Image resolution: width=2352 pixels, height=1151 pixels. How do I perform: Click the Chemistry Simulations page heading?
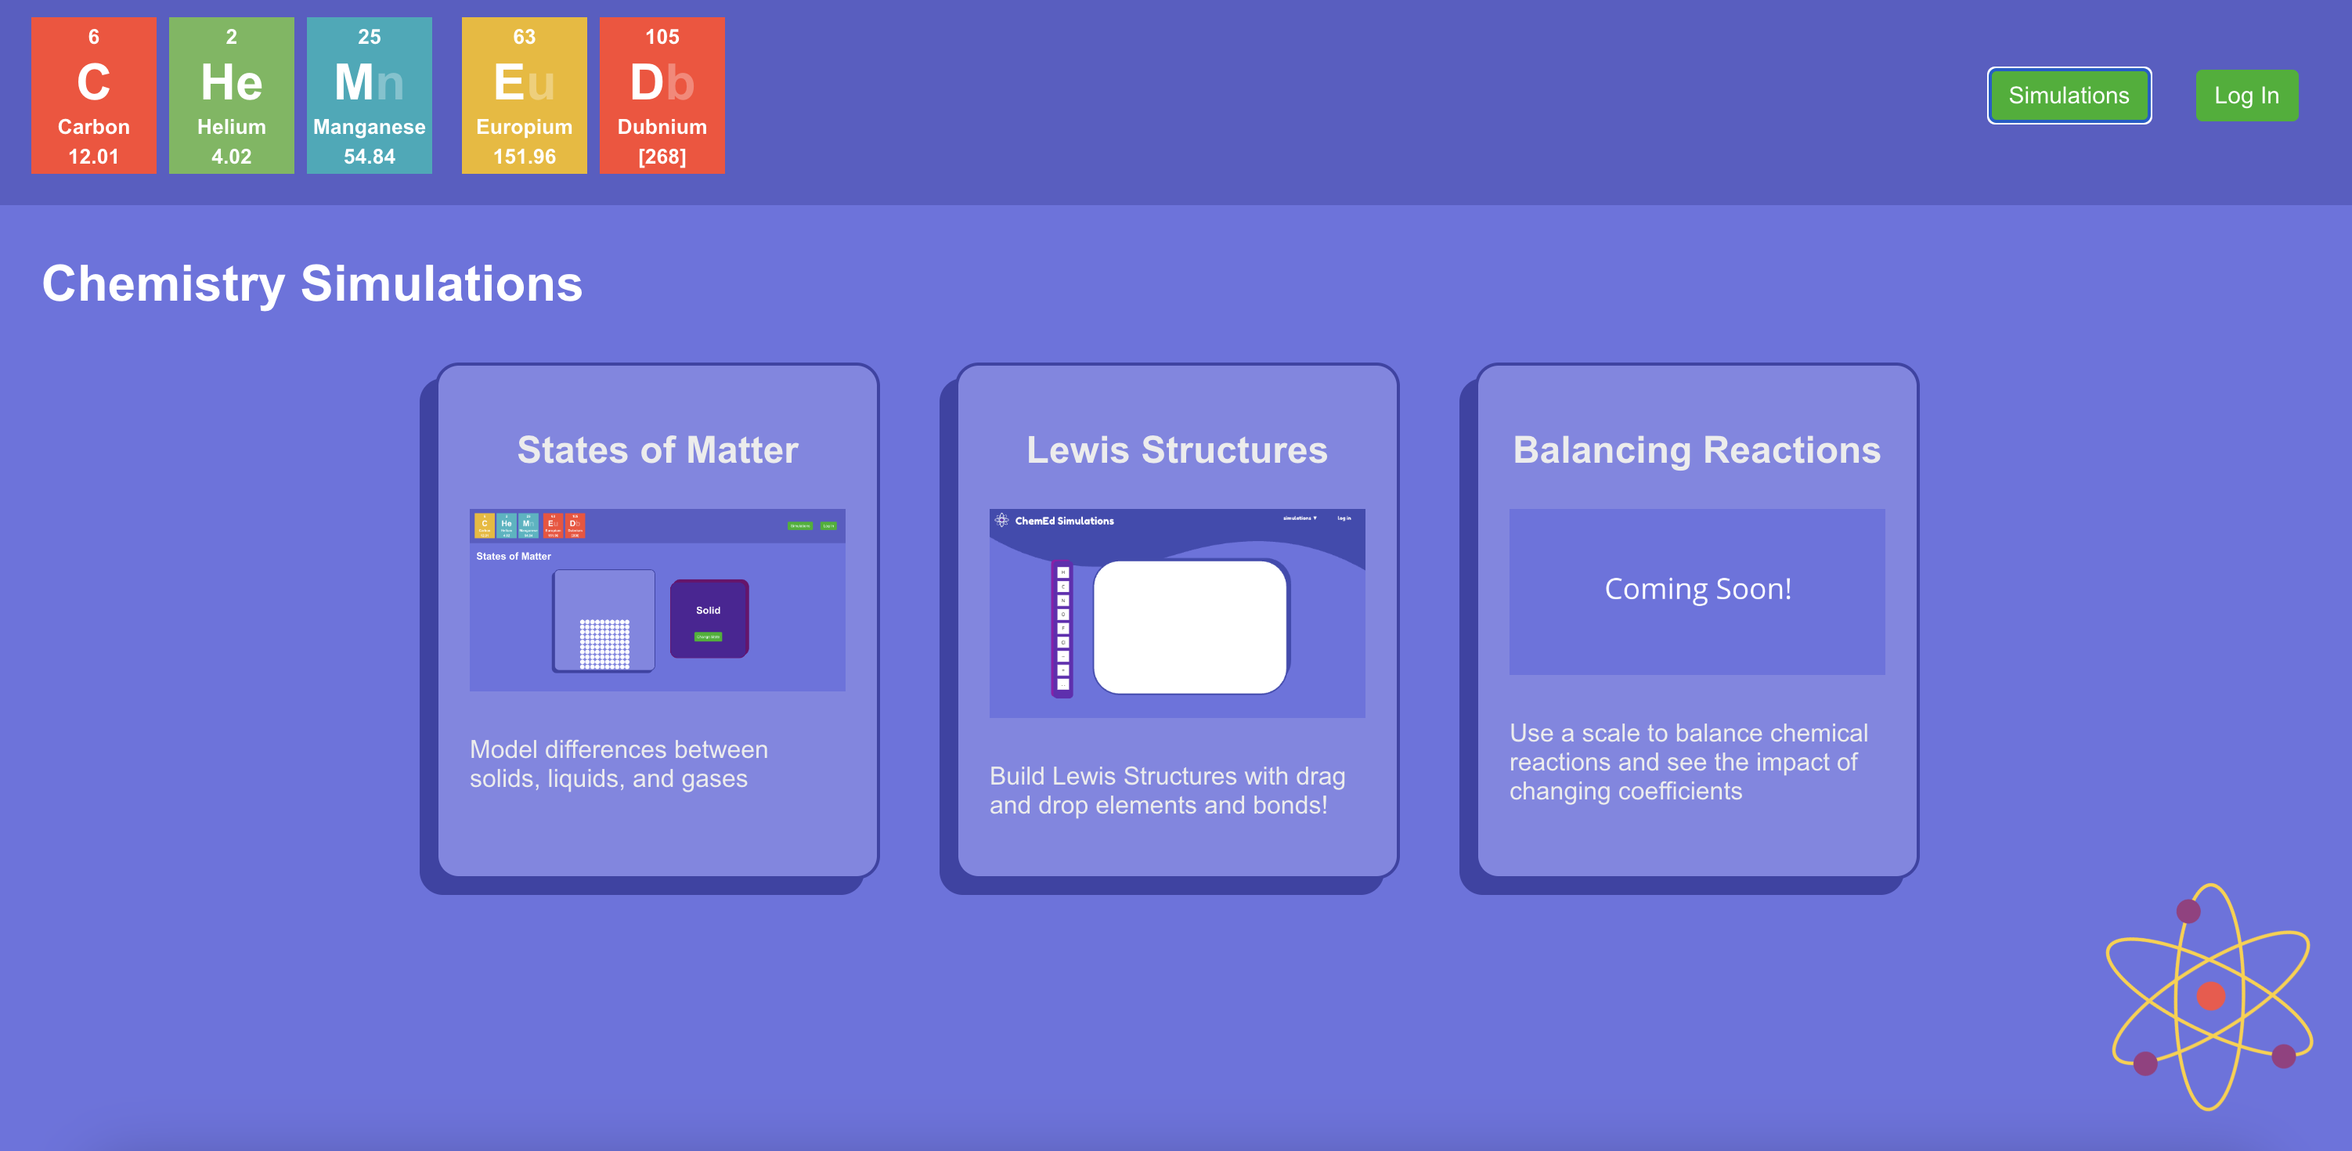(312, 284)
